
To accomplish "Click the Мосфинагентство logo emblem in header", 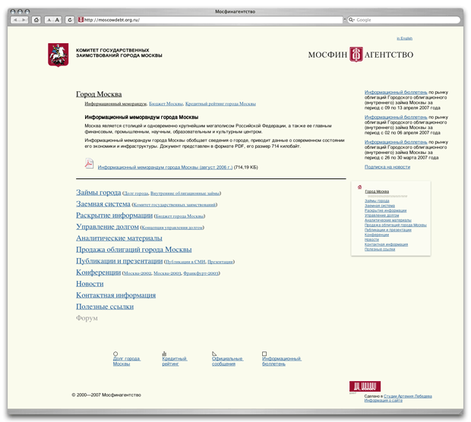I will (x=356, y=55).
